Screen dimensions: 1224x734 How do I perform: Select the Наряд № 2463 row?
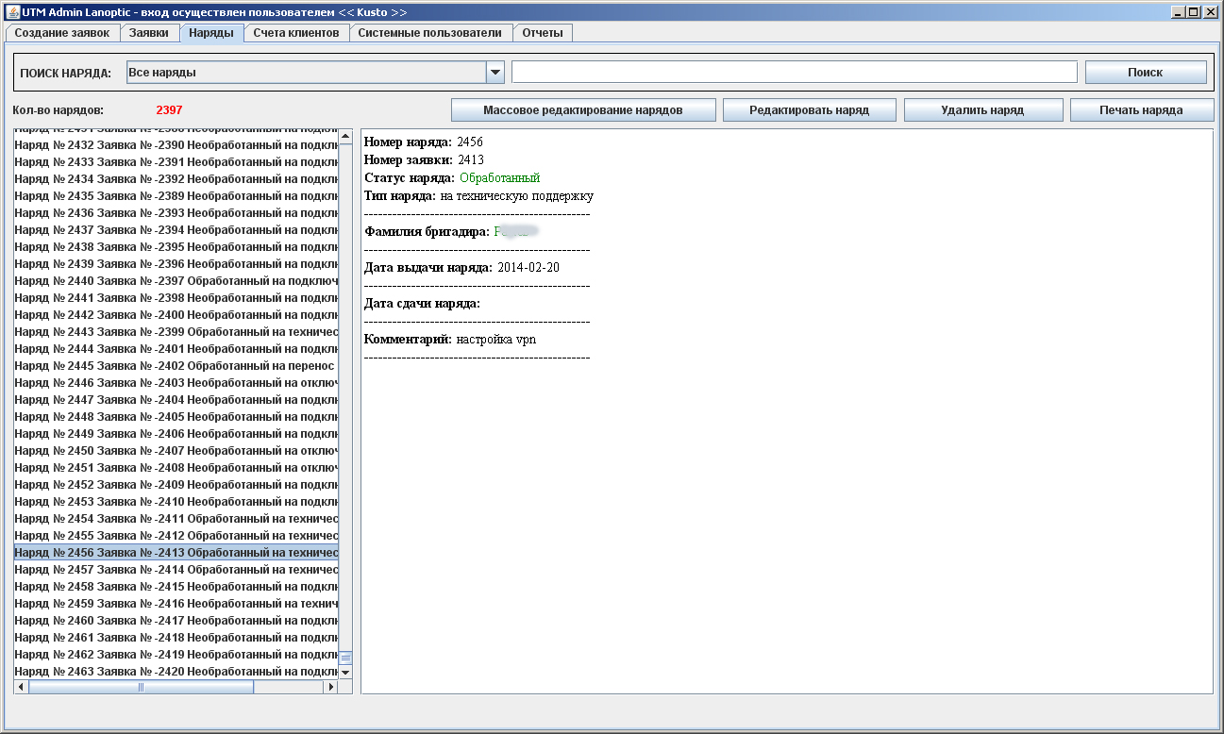[176, 672]
